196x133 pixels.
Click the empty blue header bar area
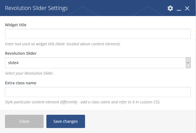[x=116, y=8]
